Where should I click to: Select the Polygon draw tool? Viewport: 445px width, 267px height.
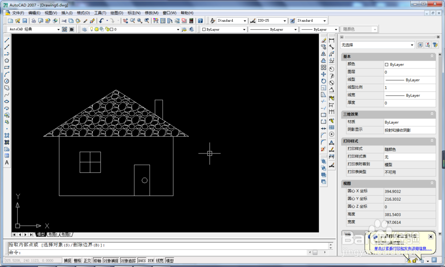(7, 61)
